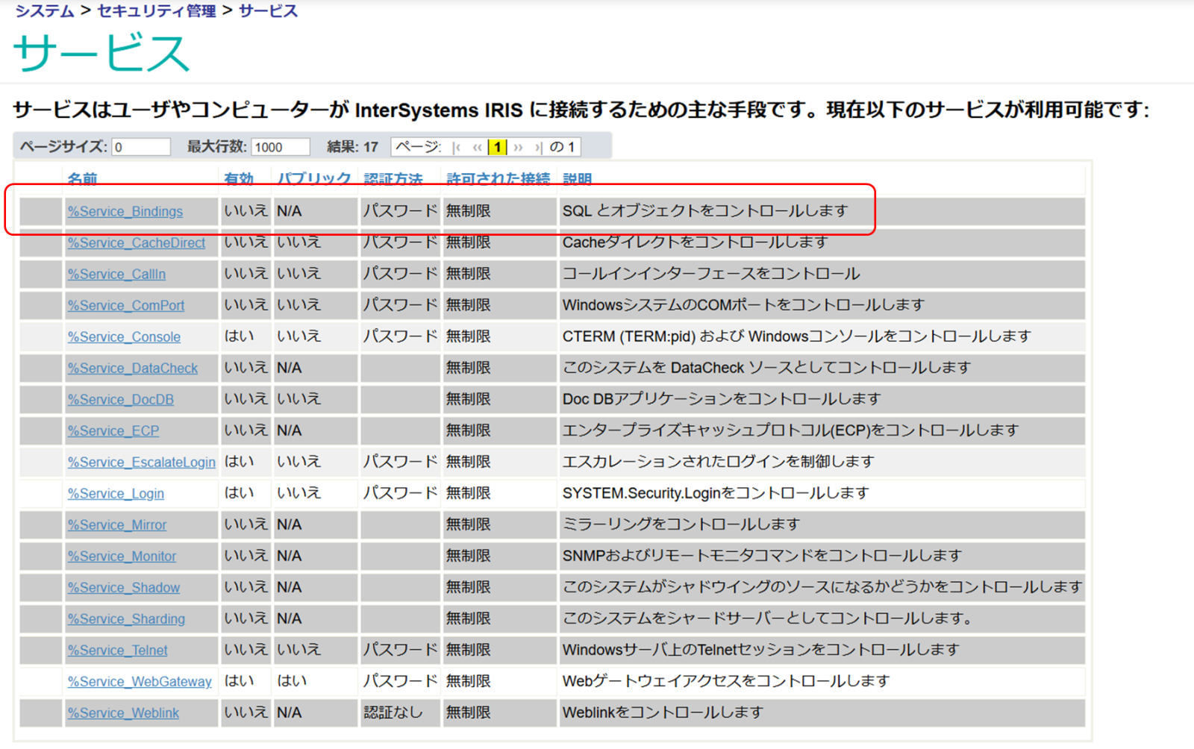Sort by the 有効 column header
Screen dimensions: 1194x749
pyautogui.click(x=239, y=179)
